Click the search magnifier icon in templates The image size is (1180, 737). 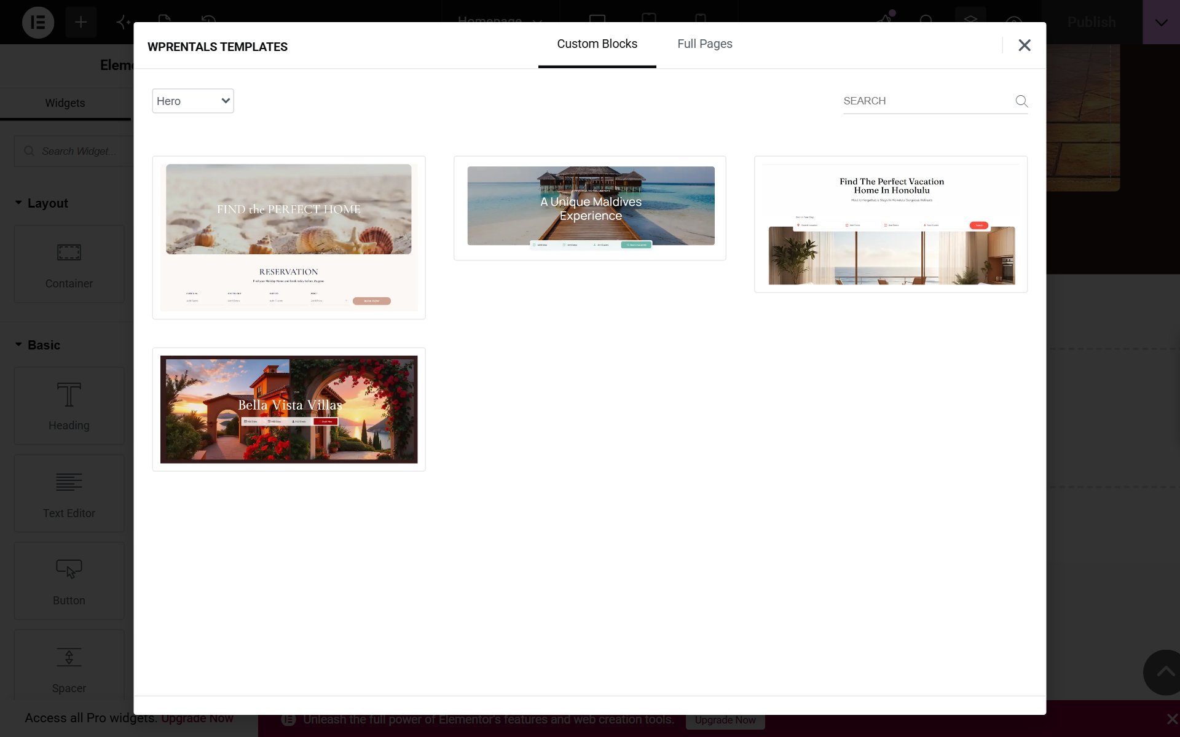coord(1021,101)
